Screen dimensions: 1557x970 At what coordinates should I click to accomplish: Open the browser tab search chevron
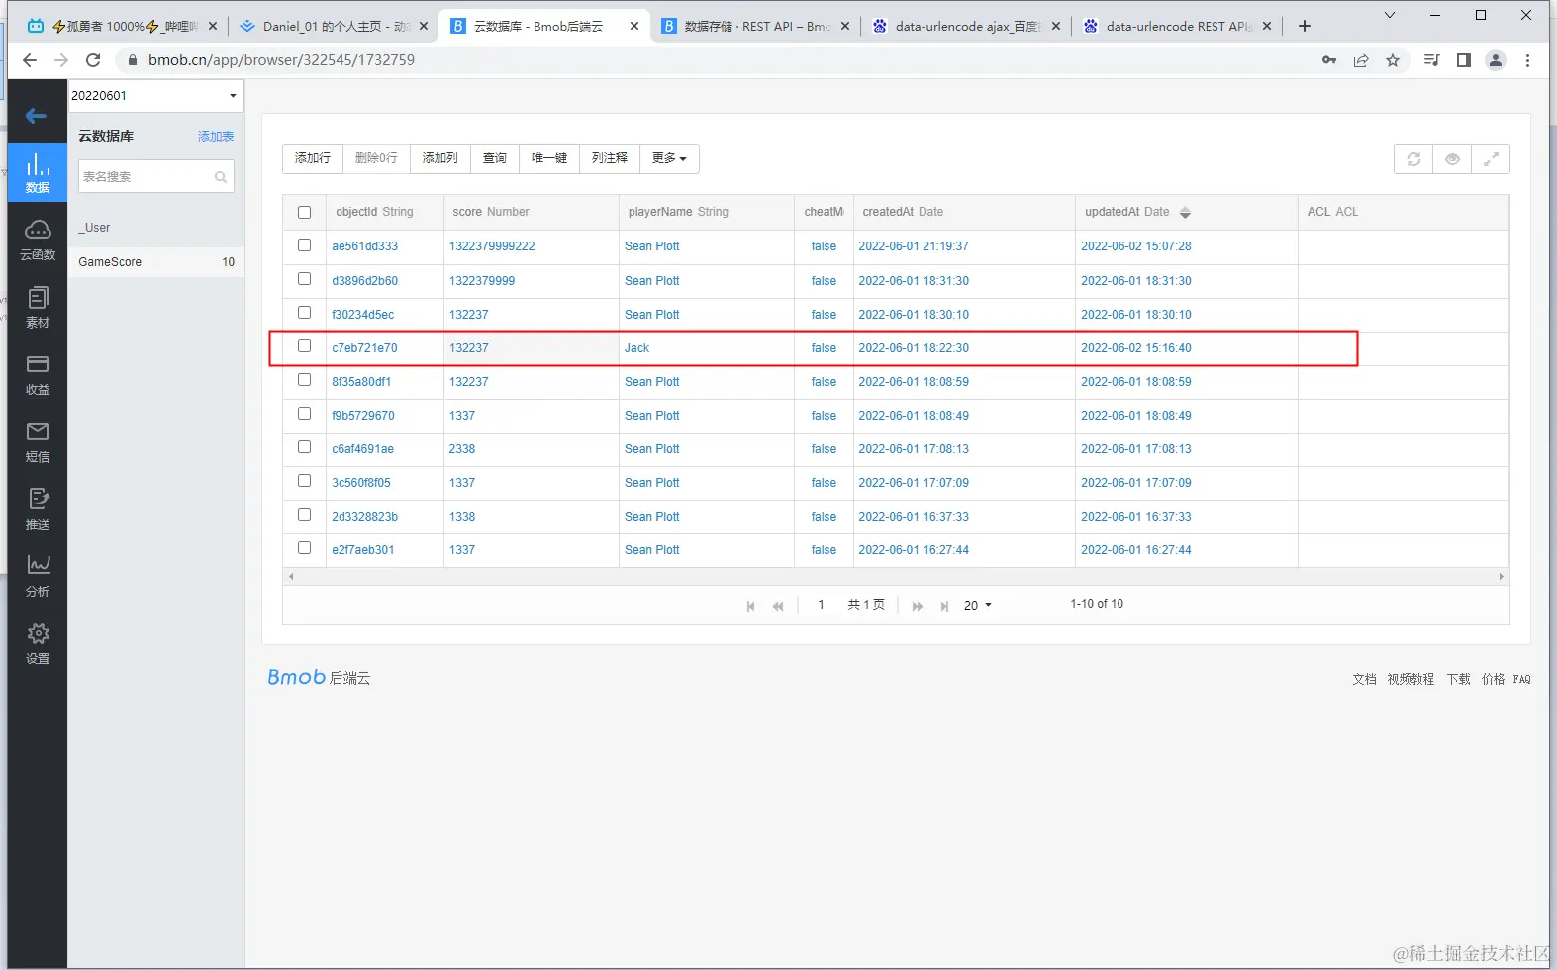[x=1389, y=15]
